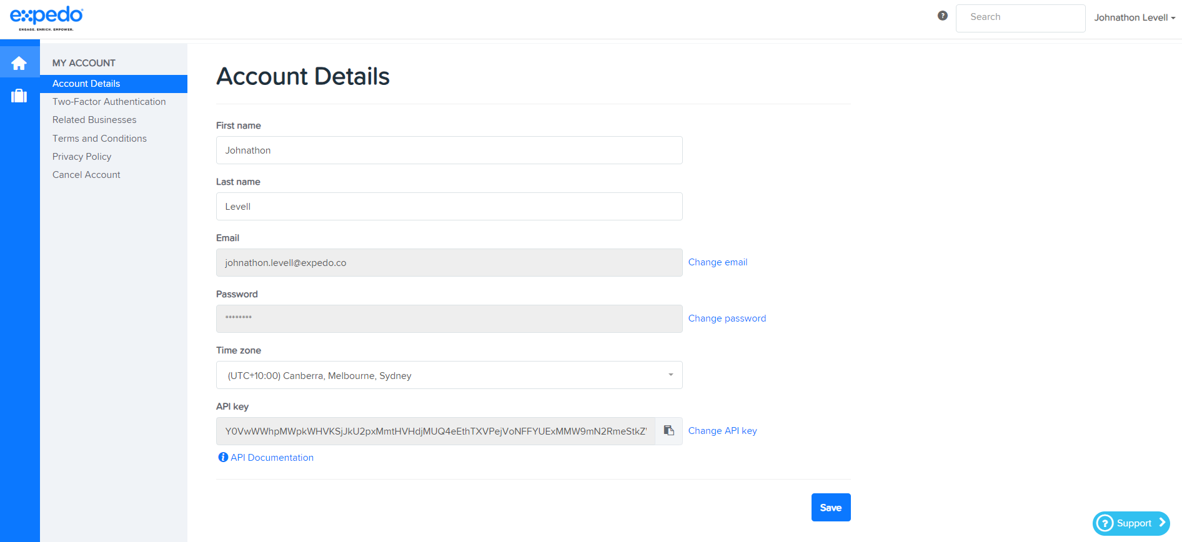Open the Home icon in the sidebar
Viewport: 1182px width, 542px height.
click(19, 63)
